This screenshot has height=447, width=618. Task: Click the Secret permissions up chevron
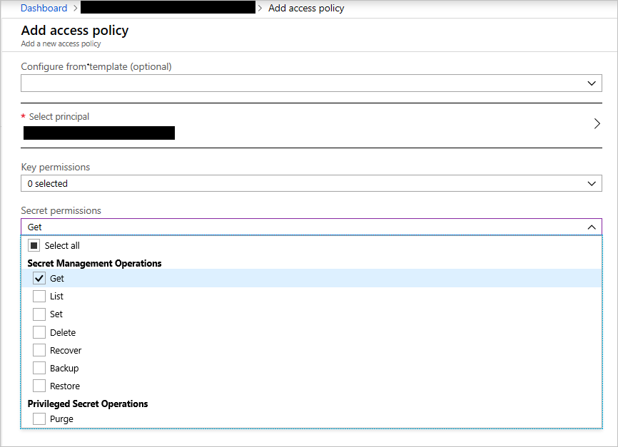click(x=591, y=227)
